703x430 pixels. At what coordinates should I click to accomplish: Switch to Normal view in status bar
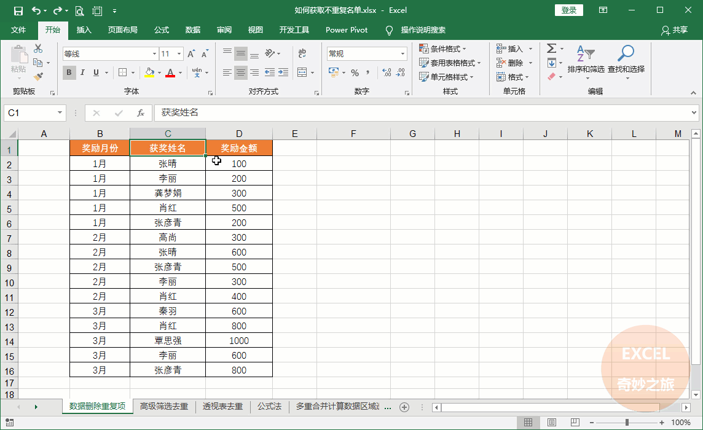click(x=528, y=423)
